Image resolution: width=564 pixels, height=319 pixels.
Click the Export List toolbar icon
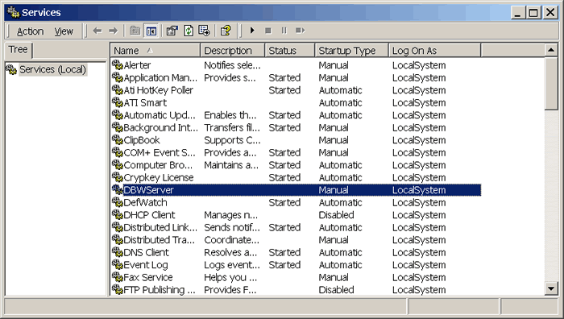click(205, 31)
